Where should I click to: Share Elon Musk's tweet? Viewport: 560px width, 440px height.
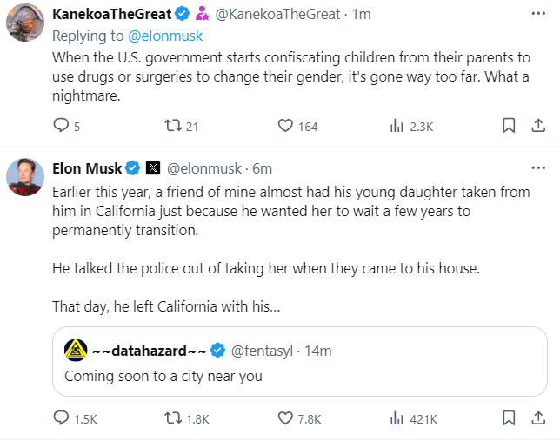click(x=537, y=418)
